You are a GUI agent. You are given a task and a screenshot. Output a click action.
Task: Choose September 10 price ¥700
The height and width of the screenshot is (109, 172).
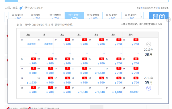67,73
